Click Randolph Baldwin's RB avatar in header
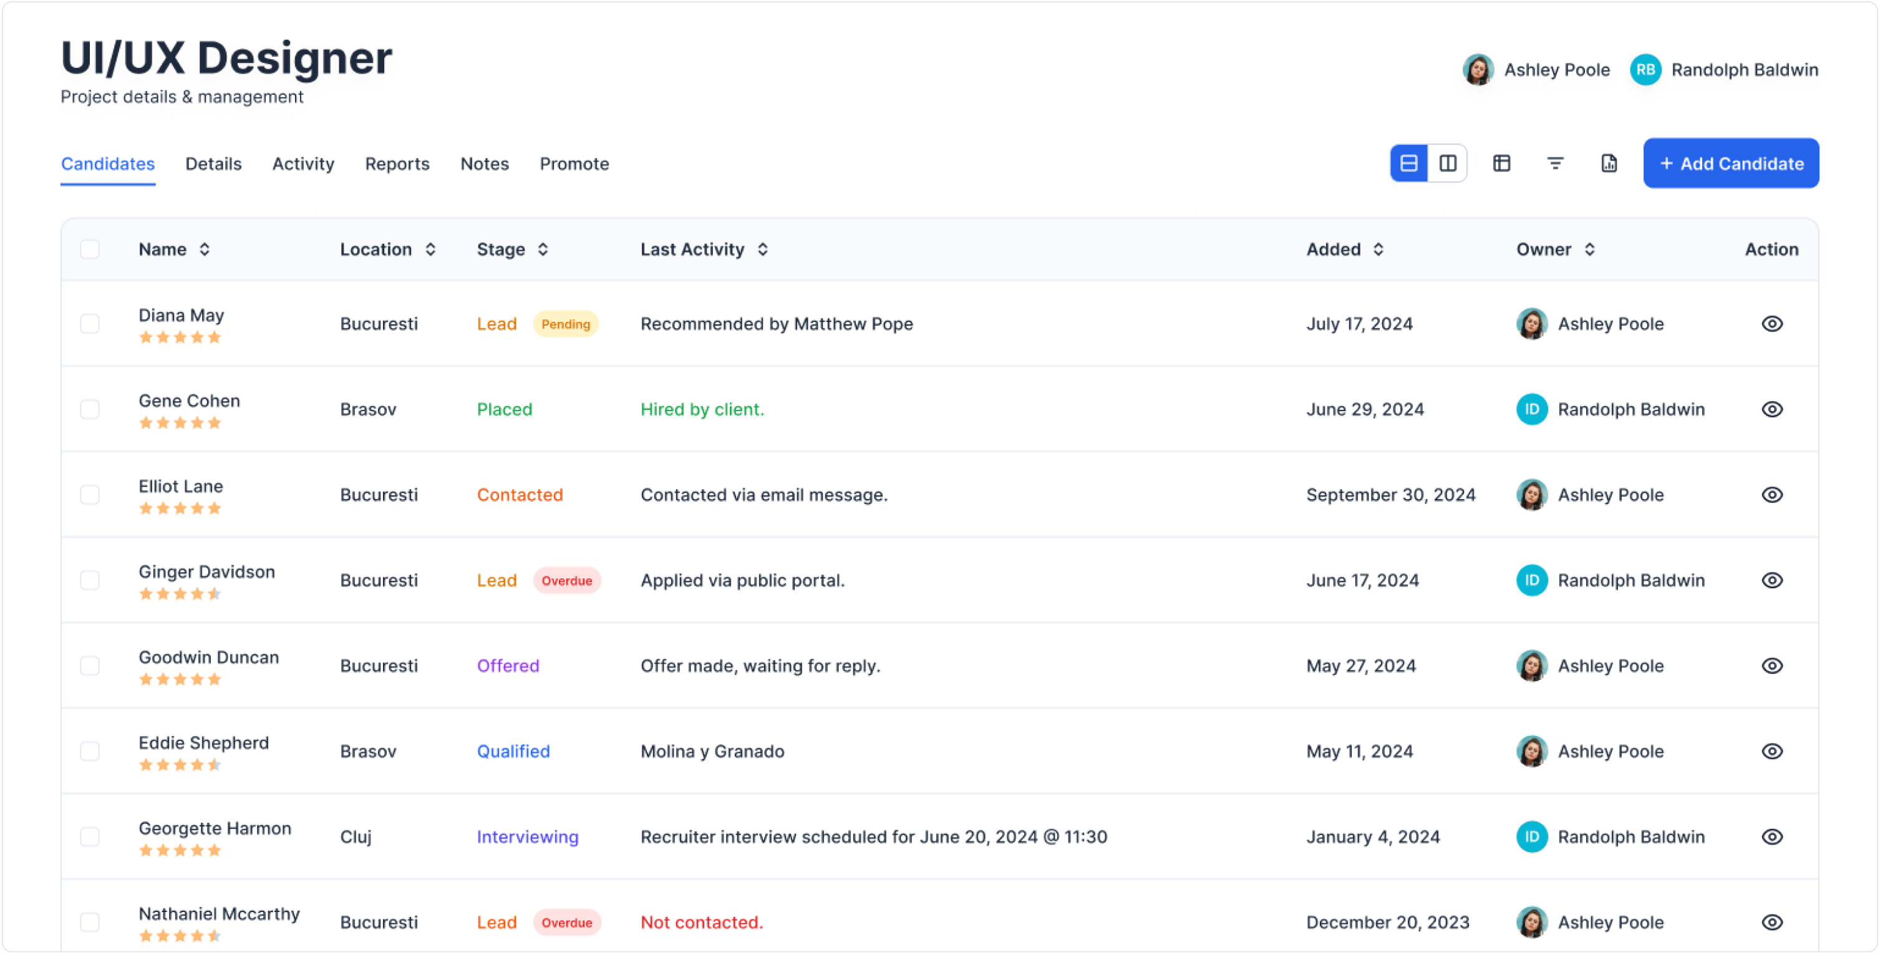 tap(1645, 70)
